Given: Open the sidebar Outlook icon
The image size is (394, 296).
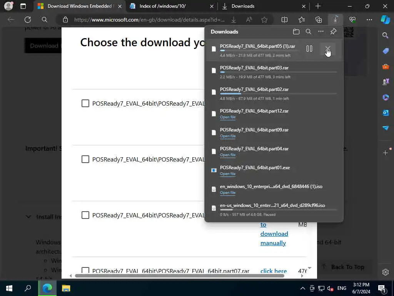Looking at the screenshot, I should 386,113.
